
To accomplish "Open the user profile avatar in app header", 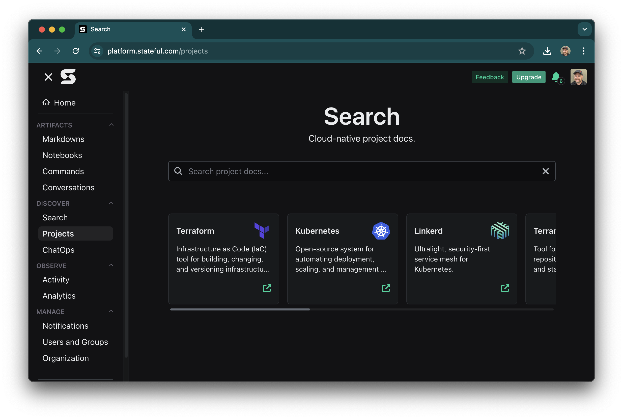I will pyautogui.click(x=578, y=77).
